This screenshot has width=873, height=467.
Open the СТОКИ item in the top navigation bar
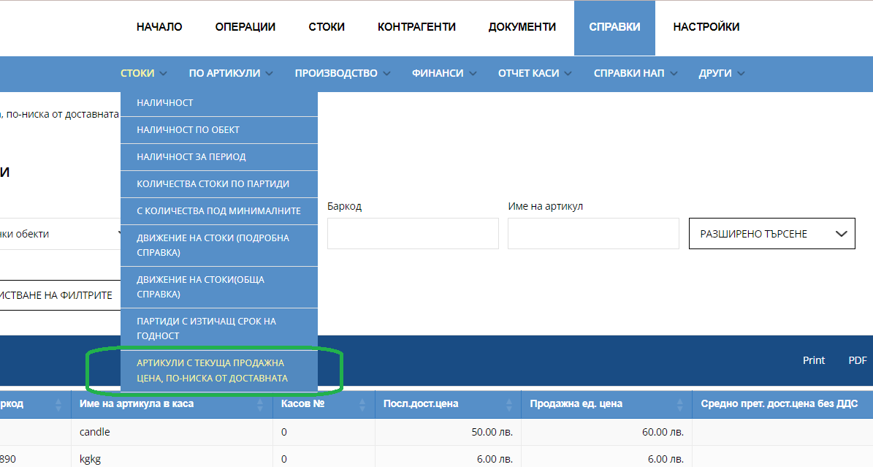(x=327, y=27)
